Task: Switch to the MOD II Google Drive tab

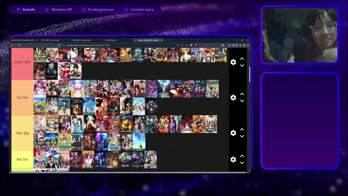Action: (x=86, y=40)
